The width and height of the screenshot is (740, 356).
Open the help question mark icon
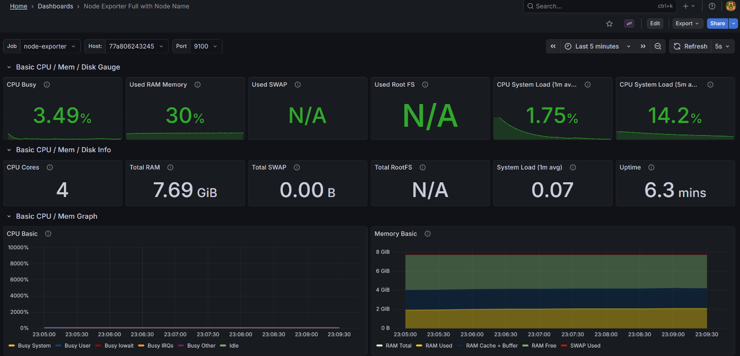(x=712, y=6)
